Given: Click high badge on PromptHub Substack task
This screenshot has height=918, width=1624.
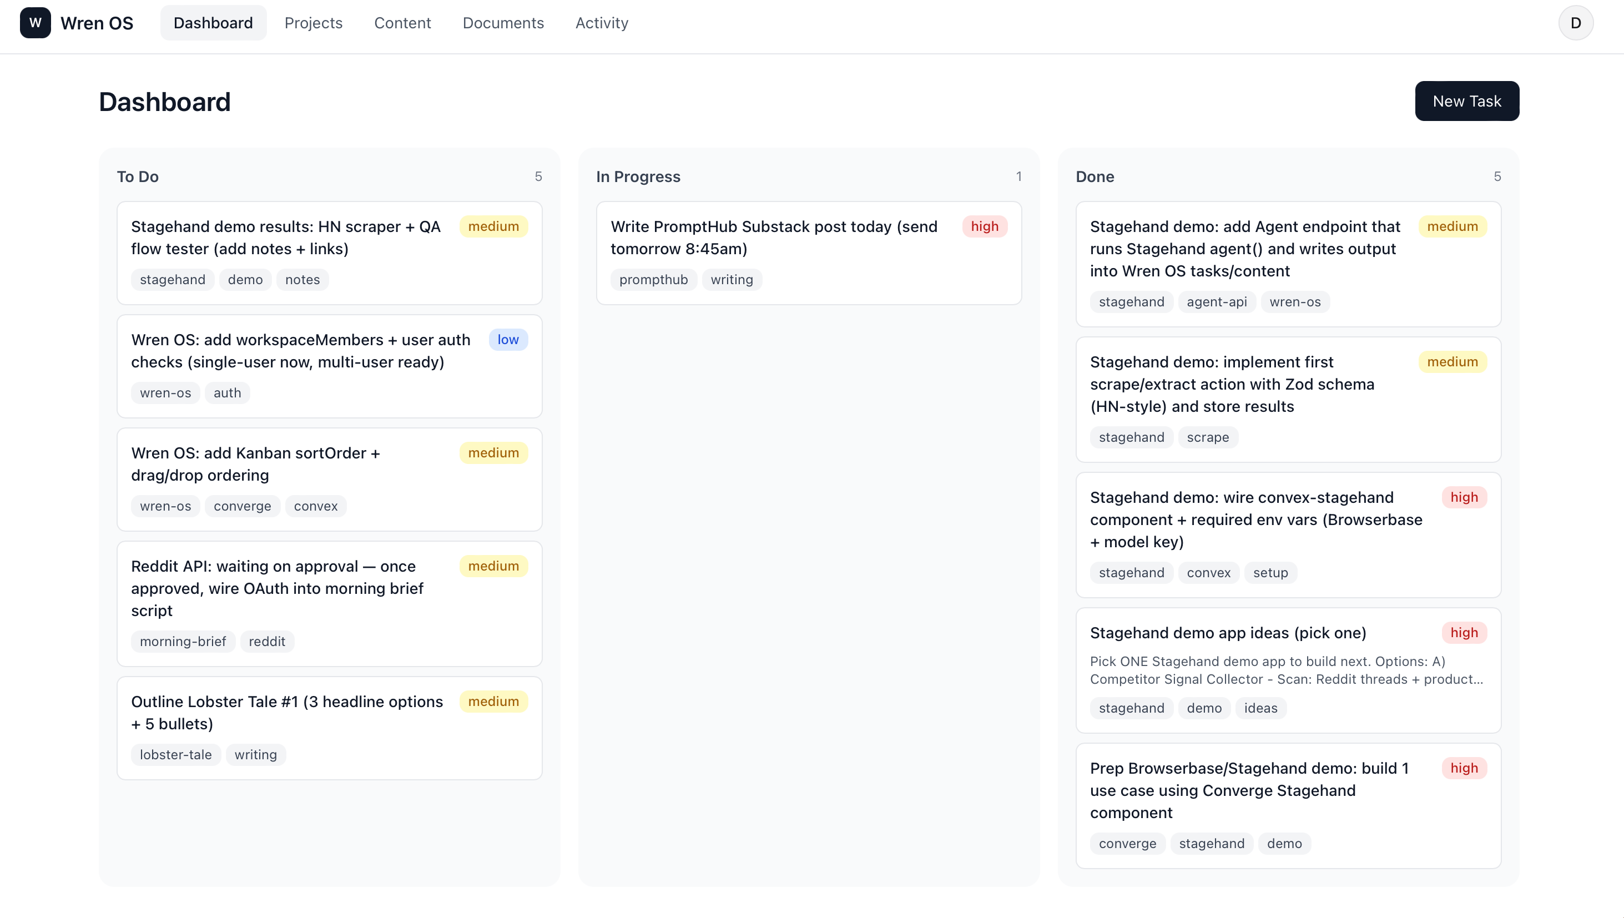Looking at the screenshot, I should 984,226.
